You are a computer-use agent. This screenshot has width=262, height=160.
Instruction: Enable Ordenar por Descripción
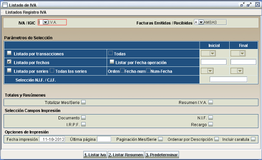point(217,139)
